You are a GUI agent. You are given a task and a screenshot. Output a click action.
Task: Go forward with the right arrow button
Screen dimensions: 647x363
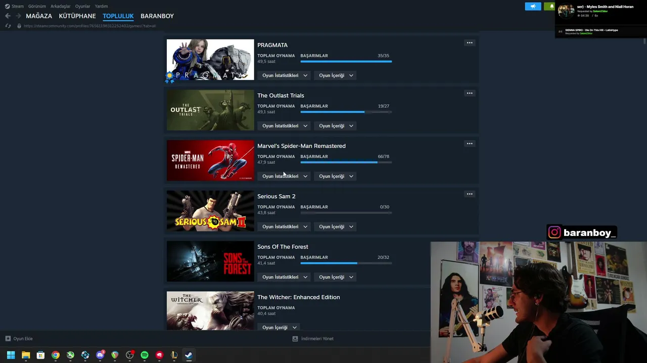[x=18, y=16]
